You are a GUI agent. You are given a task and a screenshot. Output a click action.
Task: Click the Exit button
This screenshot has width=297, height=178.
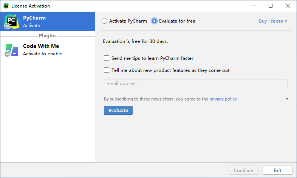(x=277, y=170)
